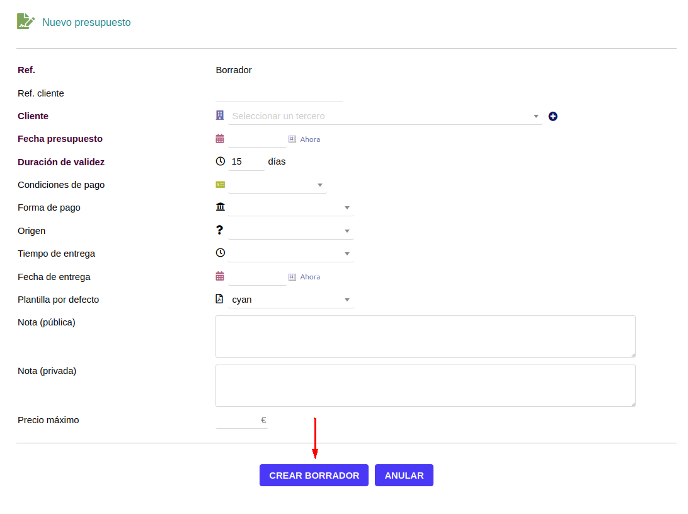Image resolution: width=688 pixels, height=514 pixels.
Task: Open the Tiempo de entrega dropdown
Action: 290,254
